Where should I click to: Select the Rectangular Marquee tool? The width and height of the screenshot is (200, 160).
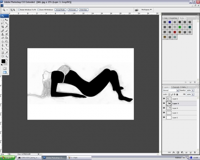3,20
